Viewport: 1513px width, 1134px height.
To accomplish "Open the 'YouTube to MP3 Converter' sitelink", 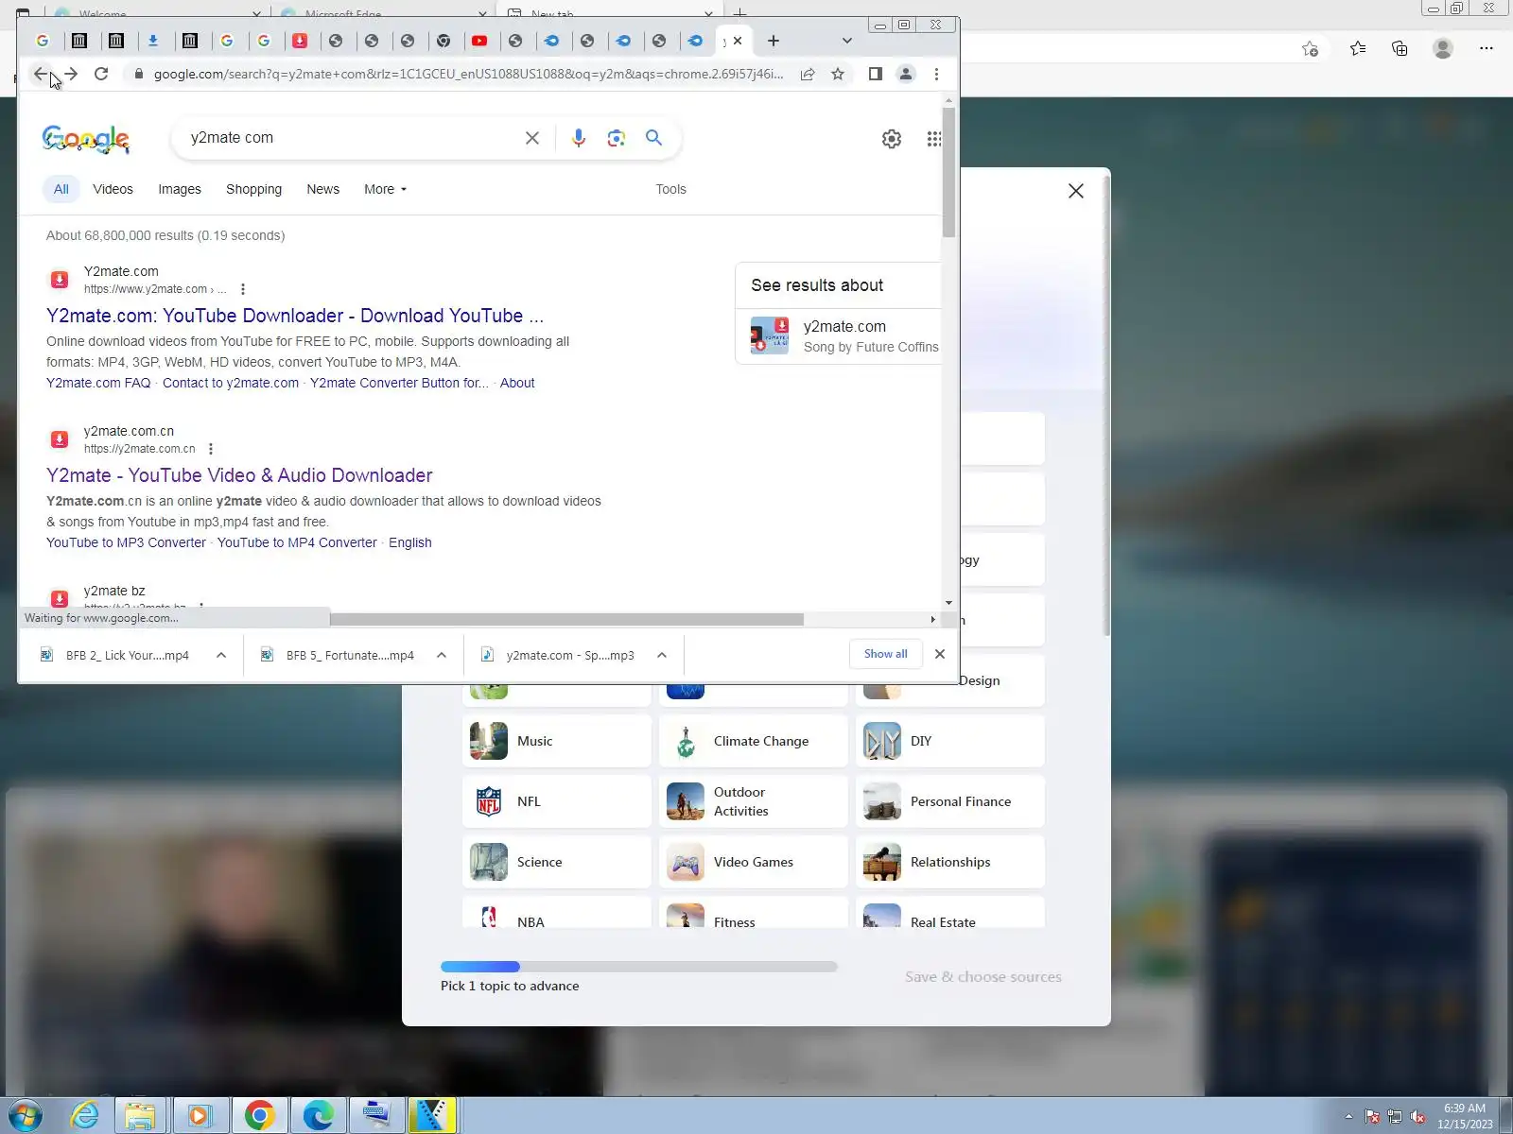I will pyautogui.click(x=126, y=542).
